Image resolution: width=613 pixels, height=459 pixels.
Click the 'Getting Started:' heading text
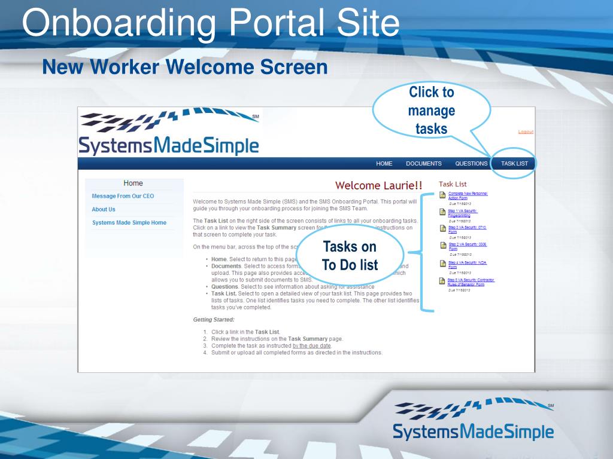214,320
